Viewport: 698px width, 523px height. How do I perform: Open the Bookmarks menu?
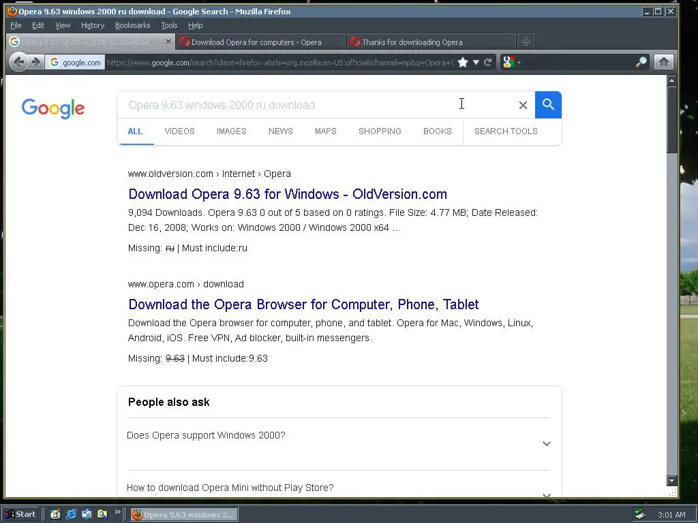[x=133, y=25]
